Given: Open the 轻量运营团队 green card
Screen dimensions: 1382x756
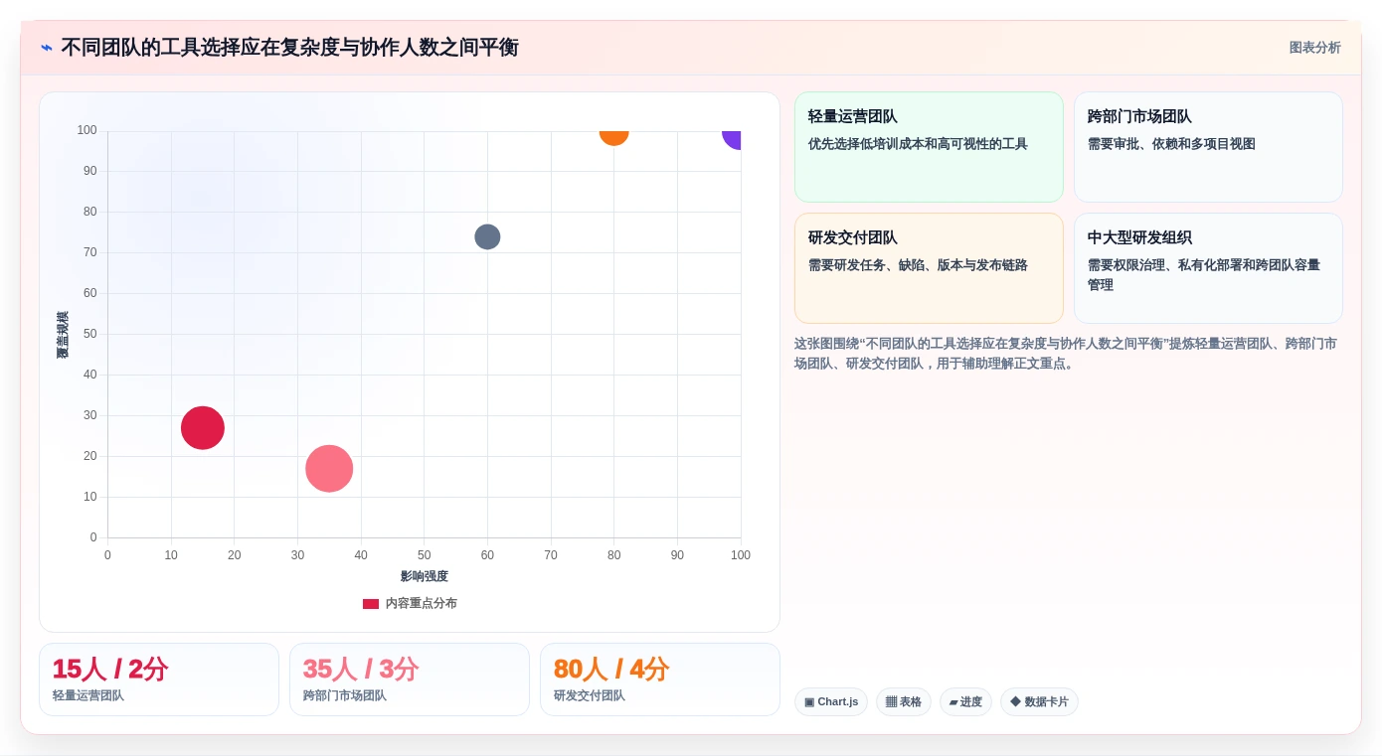Looking at the screenshot, I should [x=929, y=147].
